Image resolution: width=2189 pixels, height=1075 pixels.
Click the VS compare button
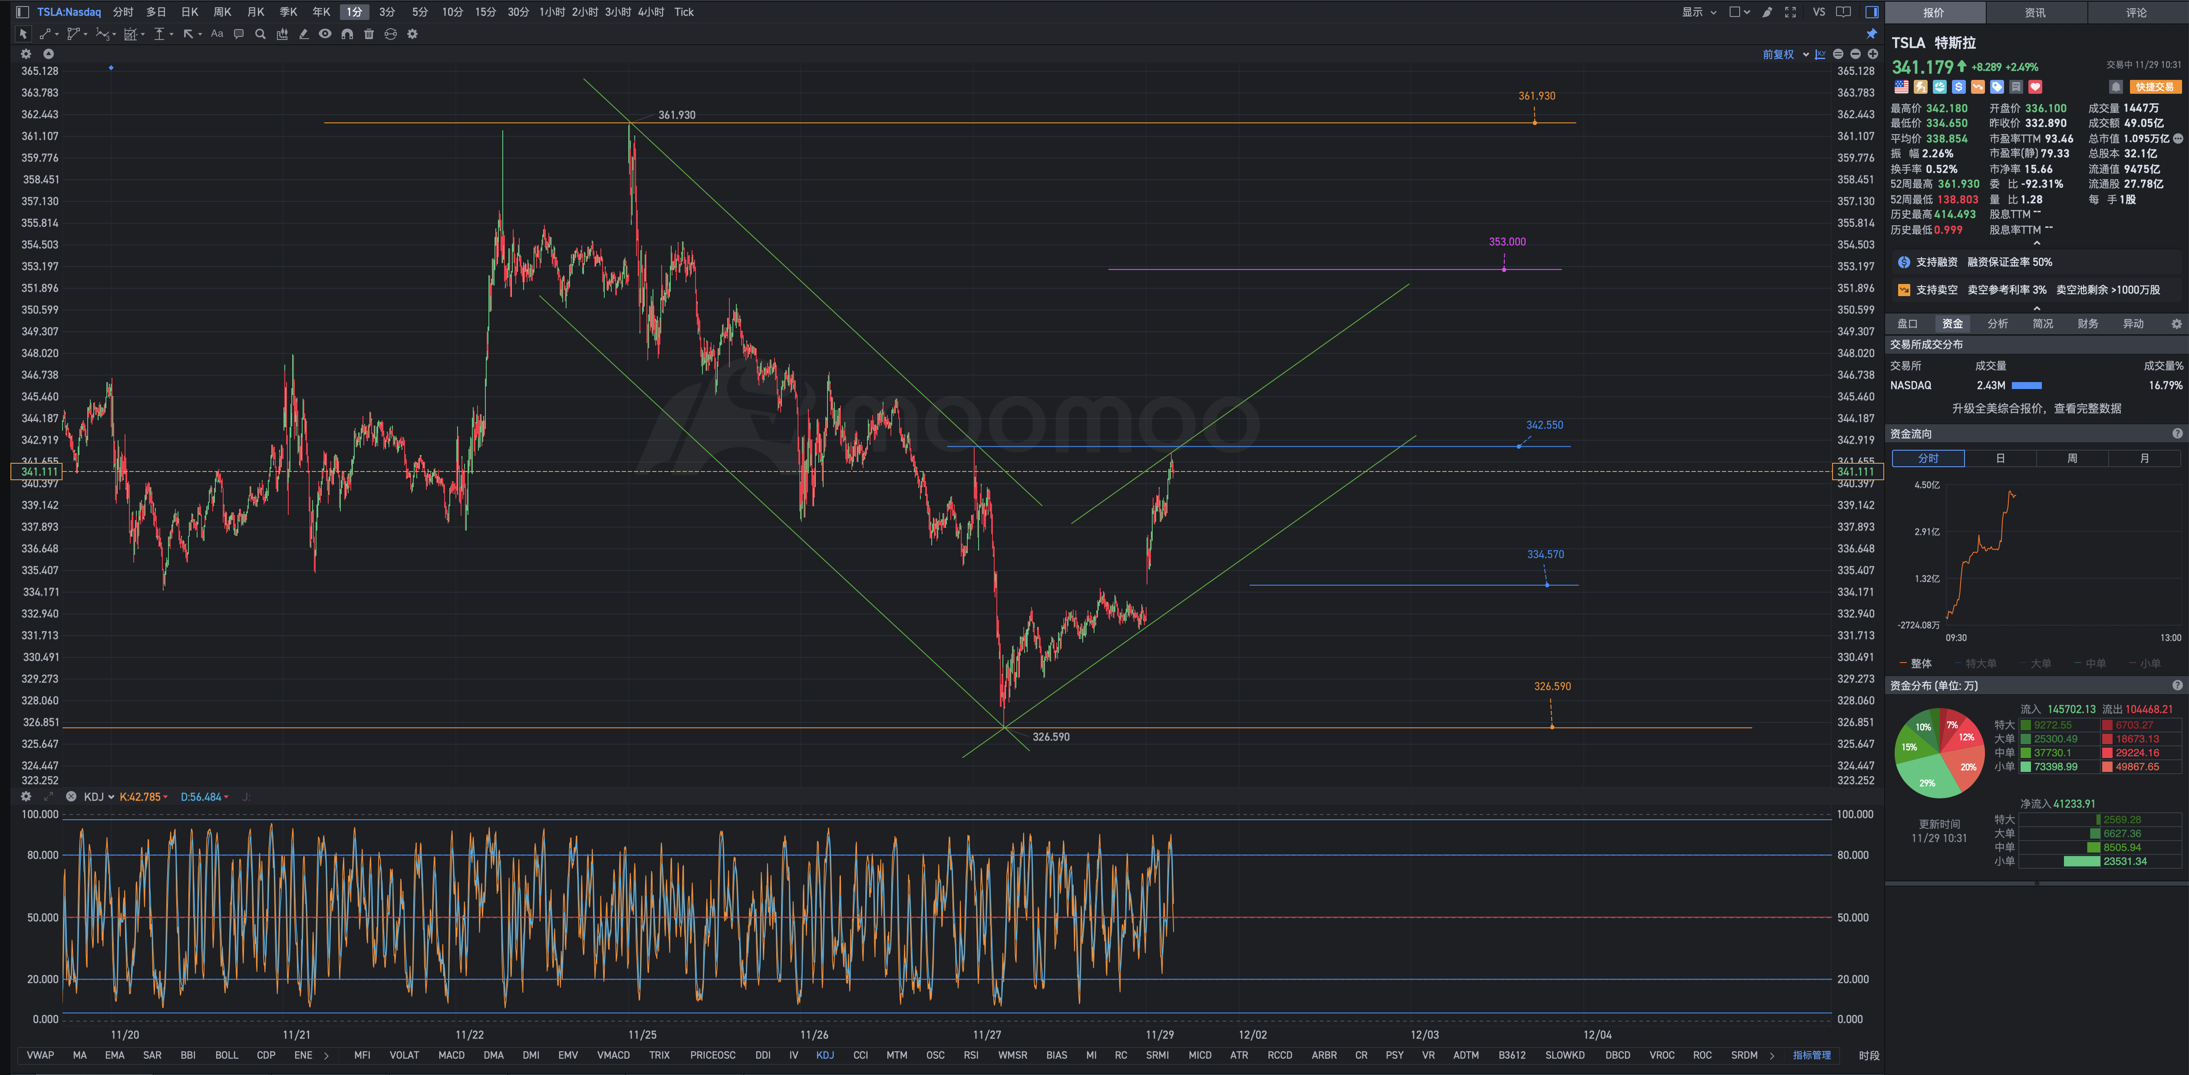pyautogui.click(x=1819, y=12)
